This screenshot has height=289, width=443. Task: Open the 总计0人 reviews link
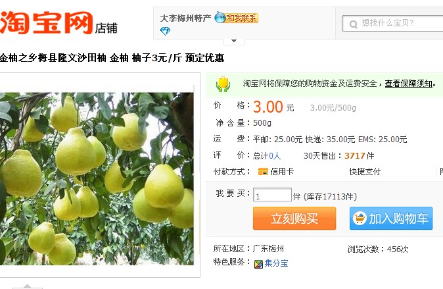point(266,155)
